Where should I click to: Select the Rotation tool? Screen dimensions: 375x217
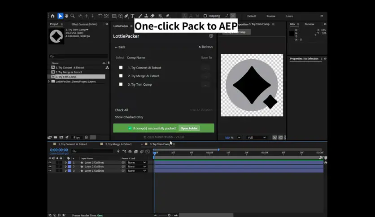point(100,16)
